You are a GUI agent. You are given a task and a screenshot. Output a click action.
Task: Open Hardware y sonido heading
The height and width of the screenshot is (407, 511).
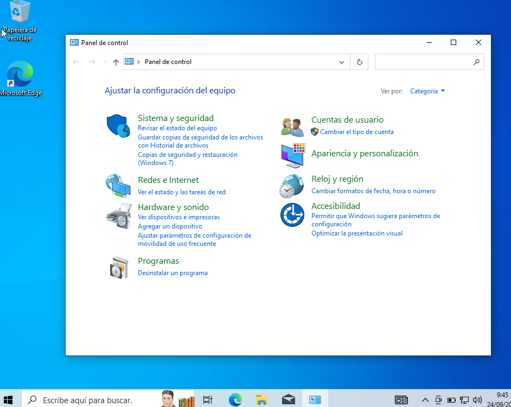(x=174, y=207)
